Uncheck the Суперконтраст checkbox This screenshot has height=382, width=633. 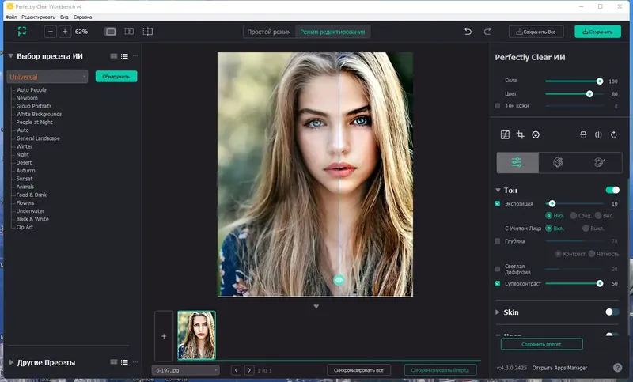(498, 283)
